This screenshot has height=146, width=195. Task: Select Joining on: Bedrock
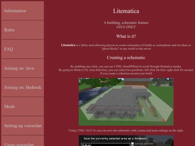(x=22, y=87)
